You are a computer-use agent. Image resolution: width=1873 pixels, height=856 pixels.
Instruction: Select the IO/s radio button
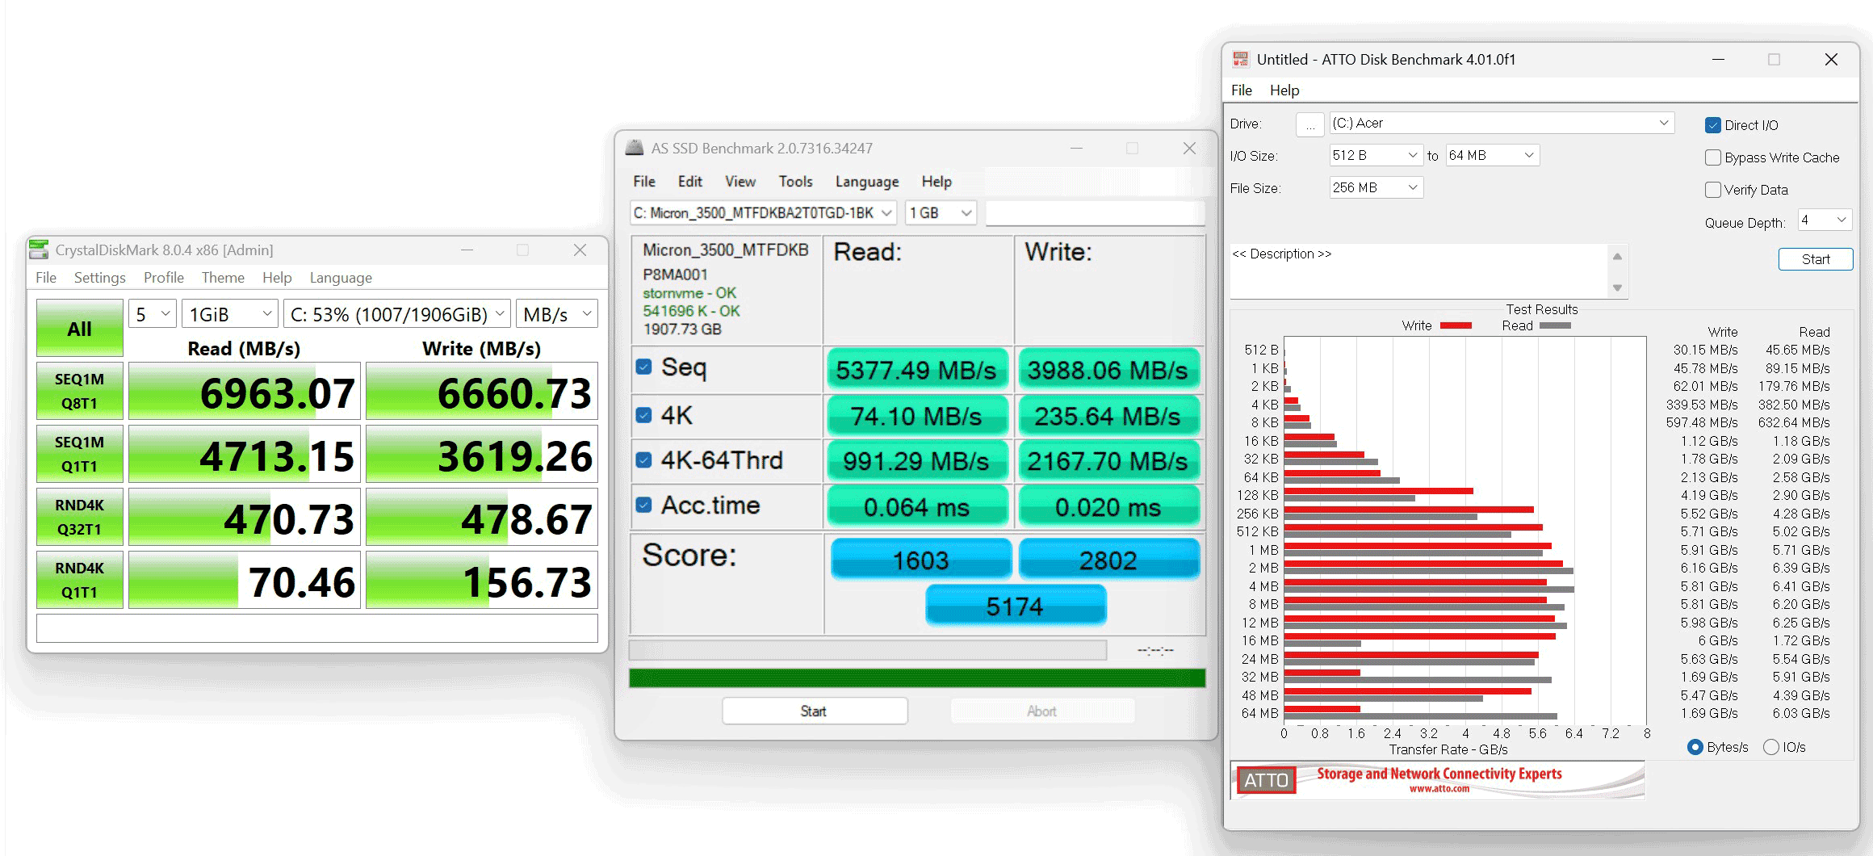1770,747
